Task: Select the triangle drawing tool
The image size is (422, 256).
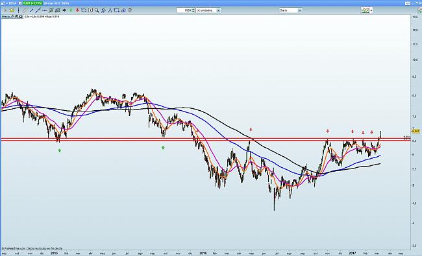Action: (x=110, y=10)
